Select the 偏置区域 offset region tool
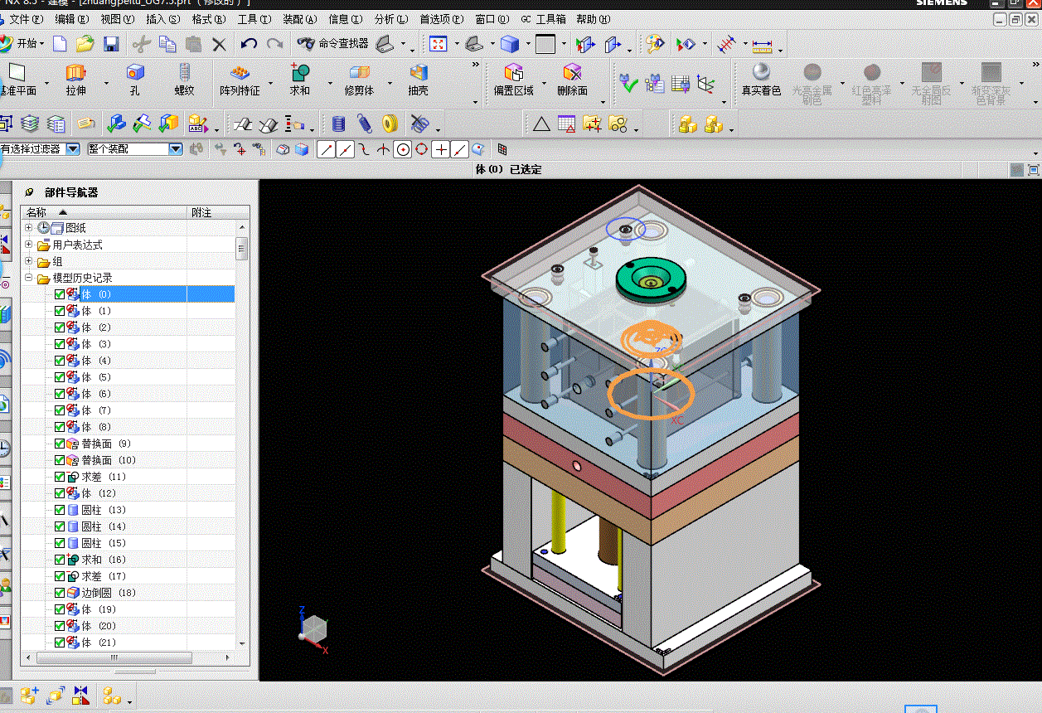The height and width of the screenshot is (713, 1042). click(x=514, y=80)
